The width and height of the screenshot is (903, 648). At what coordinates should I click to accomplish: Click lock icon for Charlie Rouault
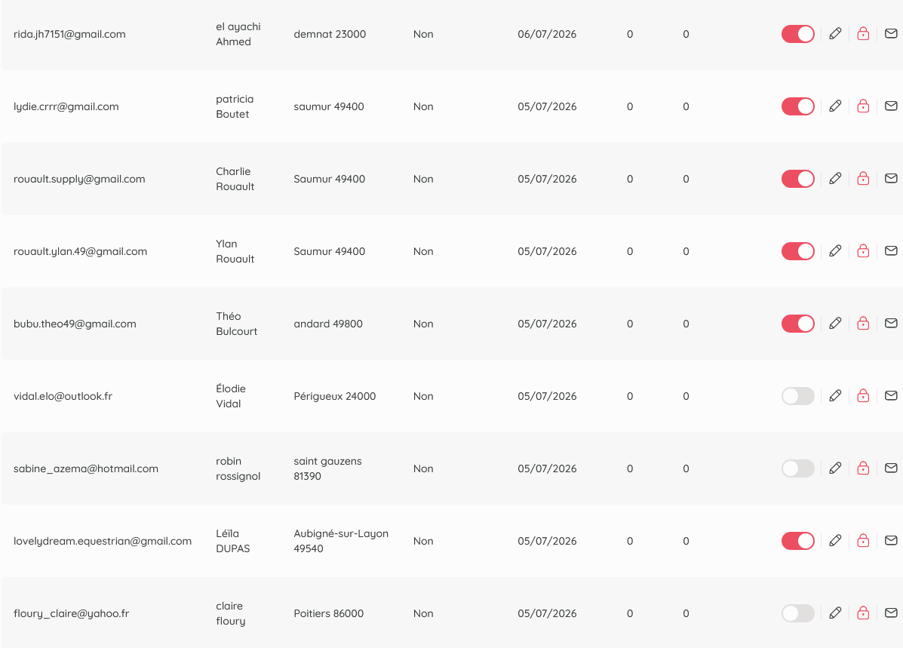(863, 179)
